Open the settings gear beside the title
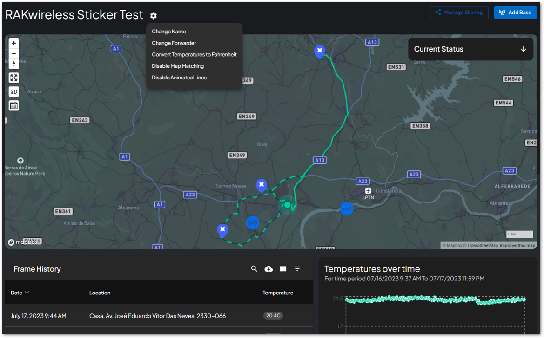The image size is (544, 338). pos(154,16)
